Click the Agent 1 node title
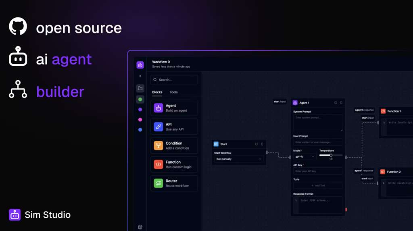This screenshot has height=231, width=413. (304, 103)
